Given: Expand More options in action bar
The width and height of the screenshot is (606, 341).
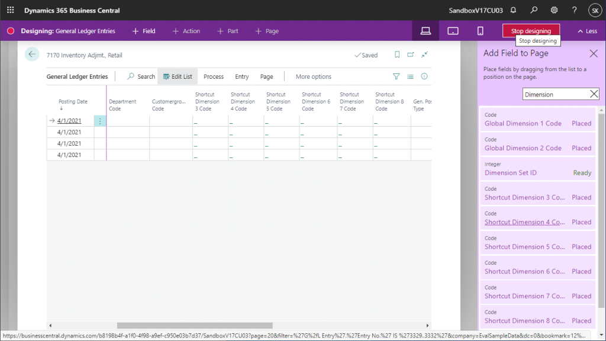Looking at the screenshot, I should [x=313, y=76].
